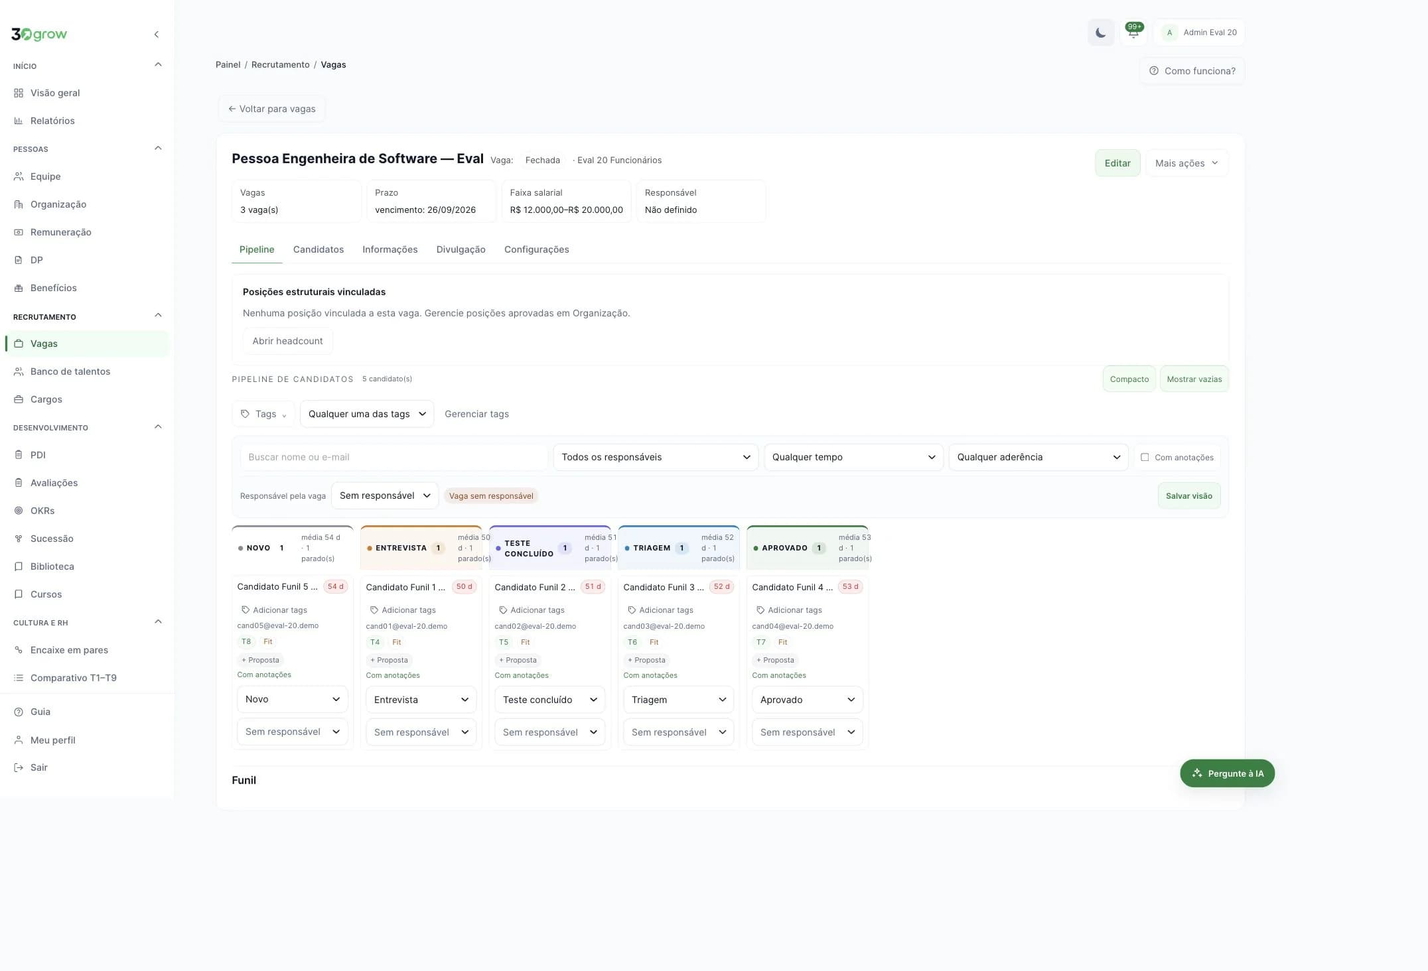This screenshot has height=971, width=1428.
Task: Open Visão geral in the sidebar
Action: point(86,93)
